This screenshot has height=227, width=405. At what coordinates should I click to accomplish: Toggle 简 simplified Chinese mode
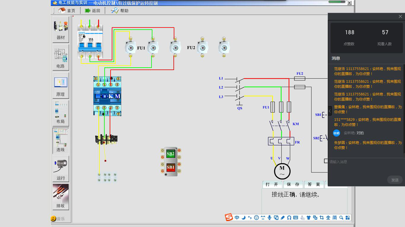coord(335,218)
